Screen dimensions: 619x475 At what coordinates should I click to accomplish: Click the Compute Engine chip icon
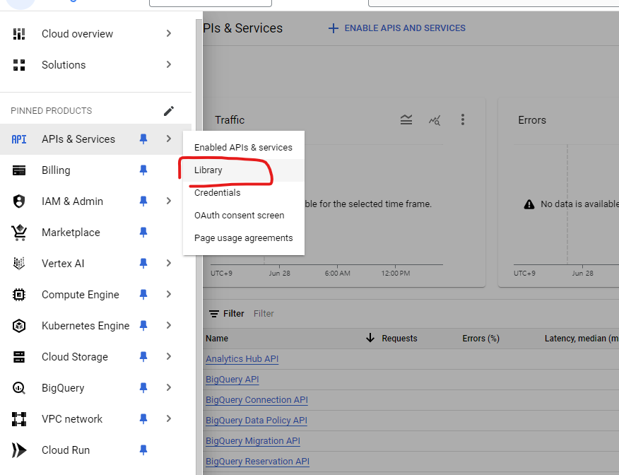click(19, 295)
